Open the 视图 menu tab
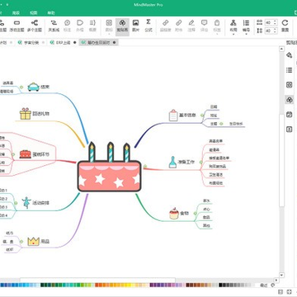Viewport: 297px width, 297px height. tap(34, 13)
